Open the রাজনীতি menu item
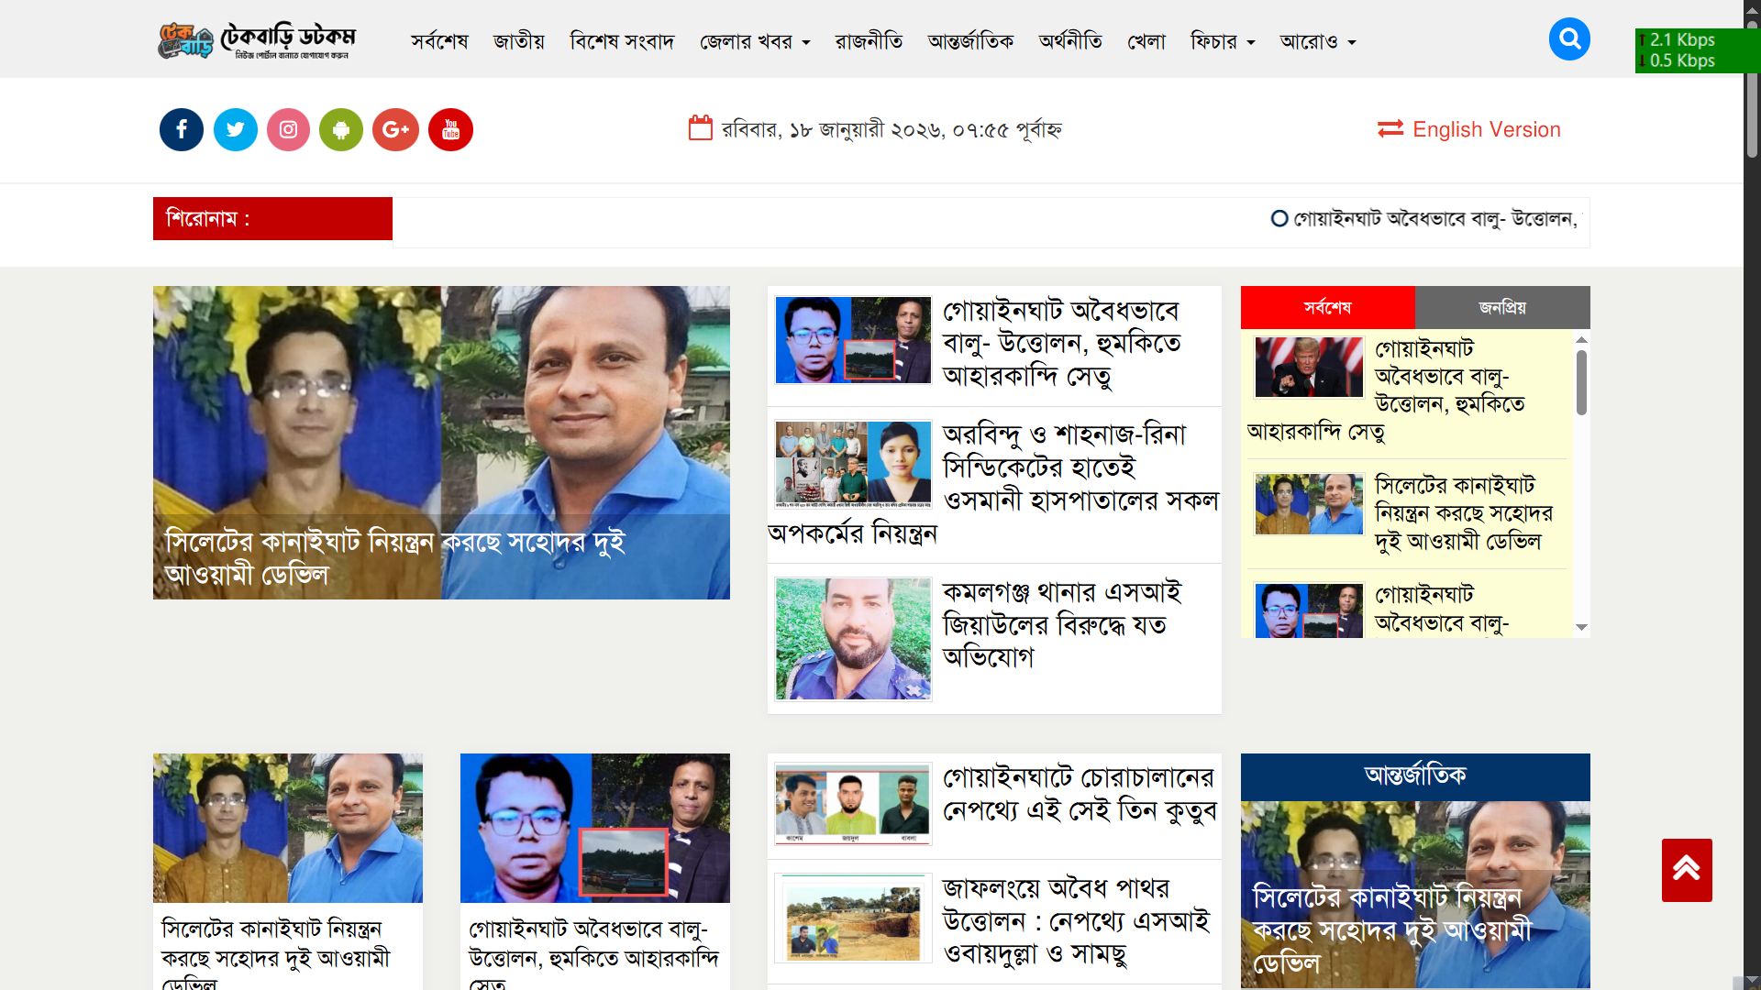Viewport: 1761px width, 990px height. coord(868,42)
